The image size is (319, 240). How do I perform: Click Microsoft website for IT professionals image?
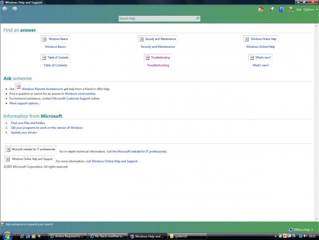tap(31, 150)
